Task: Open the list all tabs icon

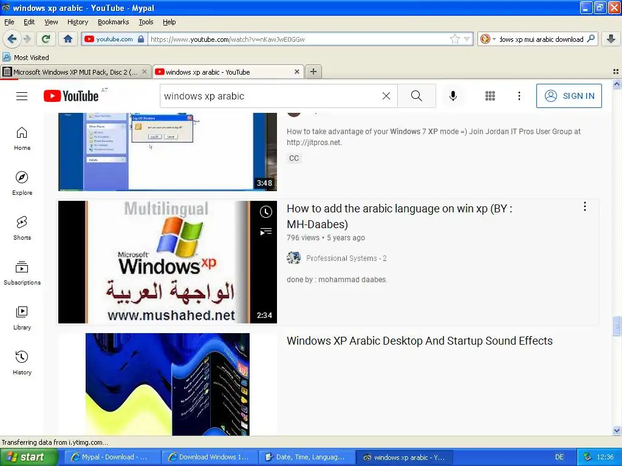Action: (616, 72)
